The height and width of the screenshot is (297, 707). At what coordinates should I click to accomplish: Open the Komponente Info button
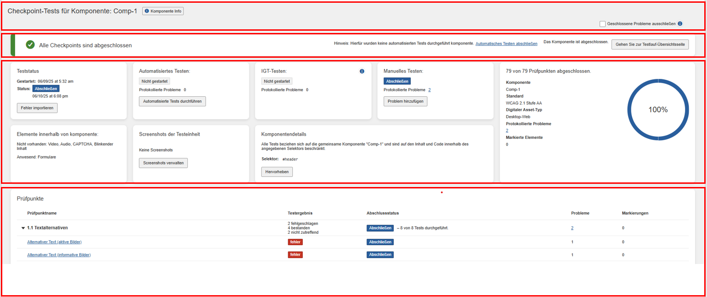[163, 11]
